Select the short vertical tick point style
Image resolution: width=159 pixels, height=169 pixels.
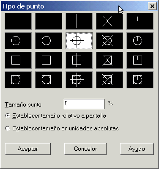pos(140,21)
